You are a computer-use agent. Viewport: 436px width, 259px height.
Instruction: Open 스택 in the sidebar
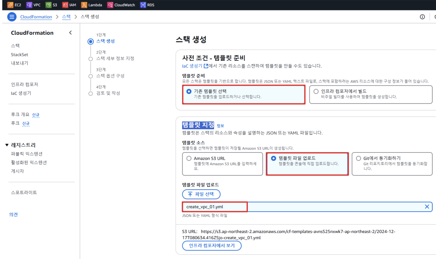pos(15,46)
